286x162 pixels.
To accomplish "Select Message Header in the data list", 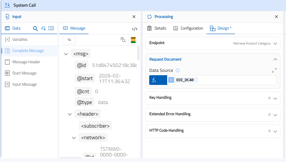I will tap(26, 62).
